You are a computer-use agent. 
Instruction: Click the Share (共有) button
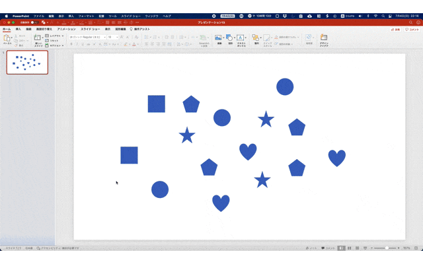[395, 29]
